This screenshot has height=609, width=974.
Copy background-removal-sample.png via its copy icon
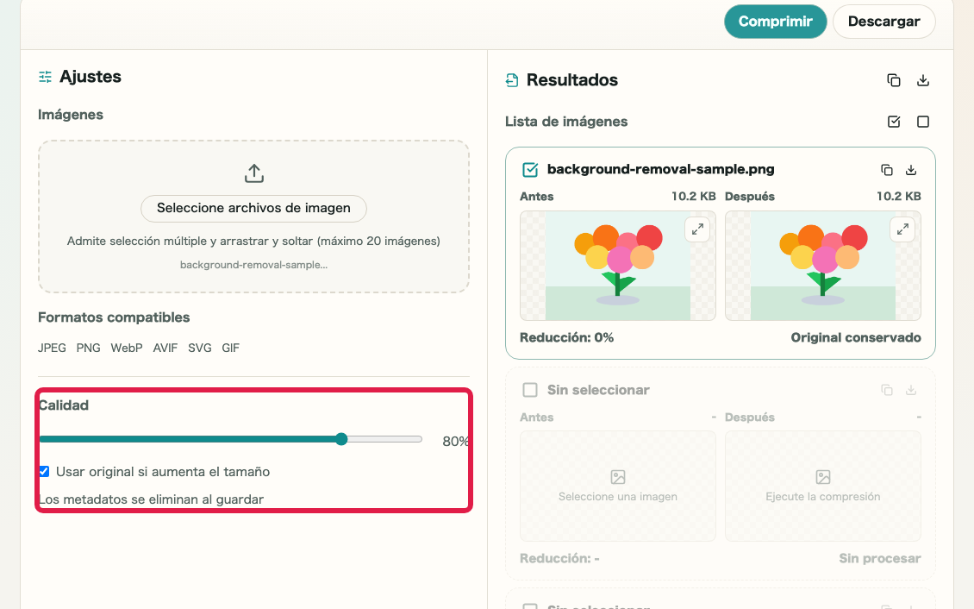click(887, 170)
